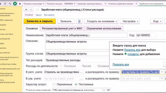Click the В упр. учете value field
The height and width of the screenshot is (93, 166).
(62, 79)
